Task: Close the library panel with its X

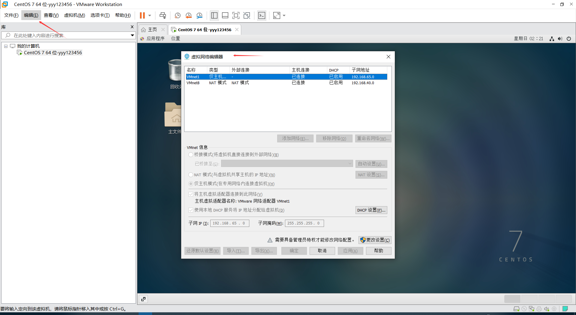Action: [132, 27]
